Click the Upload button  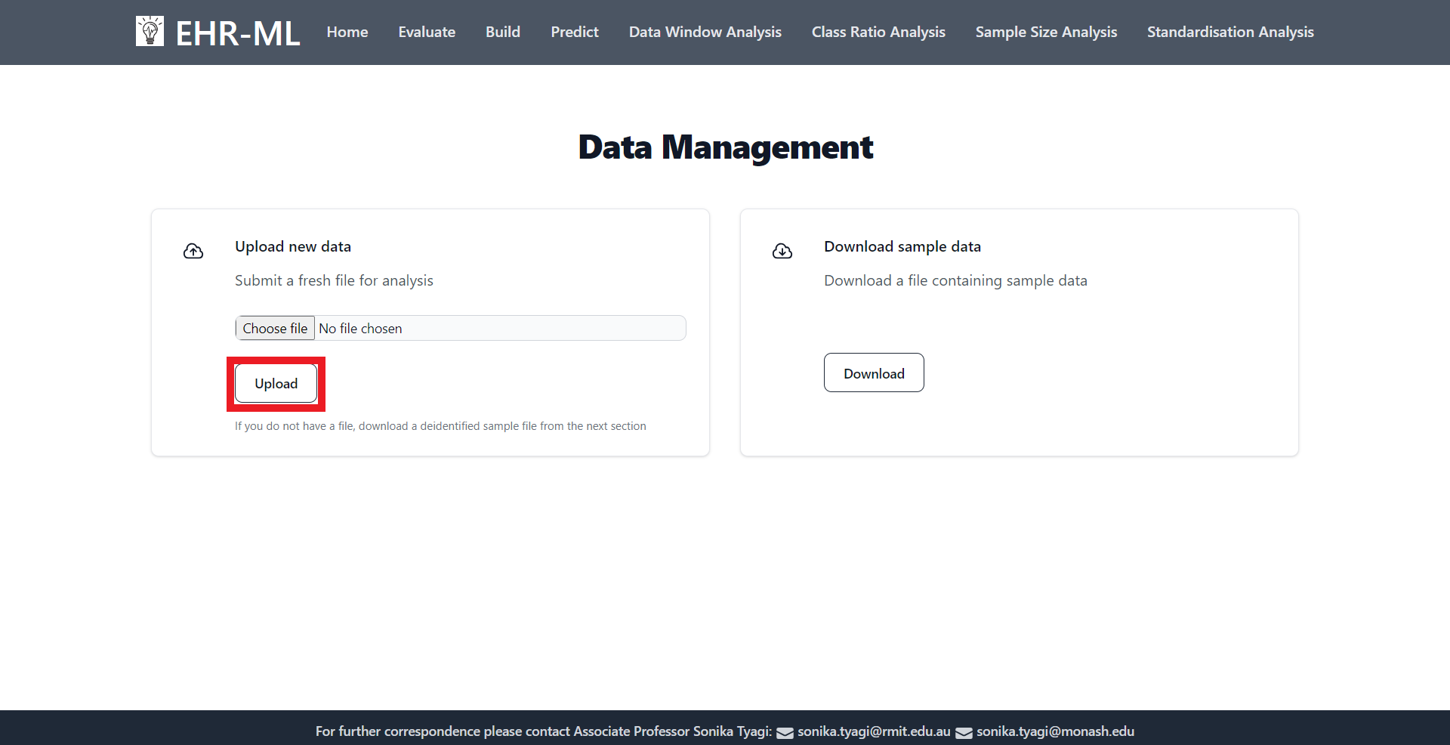tap(276, 383)
